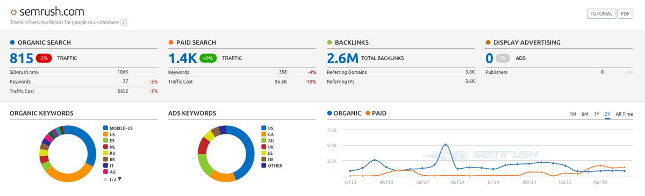The height and width of the screenshot is (196, 645).
Task: Click the 2.6M total backlinks value
Action: pos(342,58)
